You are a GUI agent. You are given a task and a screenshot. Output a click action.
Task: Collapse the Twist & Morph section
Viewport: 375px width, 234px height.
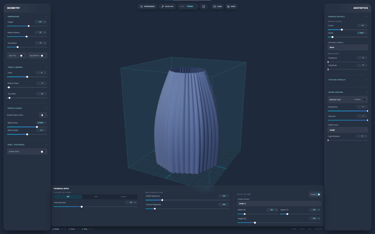tap(46, 67)
